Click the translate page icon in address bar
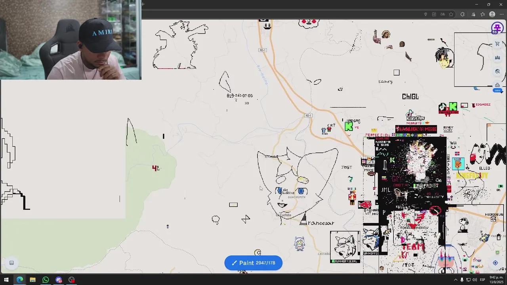This screenshot has width=507, height=285. tap(442, 14)
